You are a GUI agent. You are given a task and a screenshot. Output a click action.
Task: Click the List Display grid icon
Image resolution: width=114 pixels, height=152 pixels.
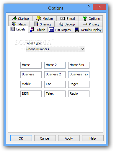(x=51, y=30)
